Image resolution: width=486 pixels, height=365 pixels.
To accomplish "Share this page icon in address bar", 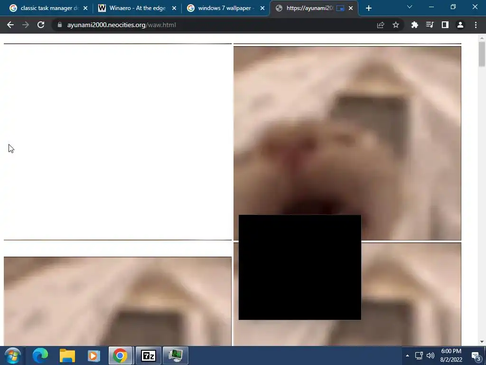I will pos(381,25).
